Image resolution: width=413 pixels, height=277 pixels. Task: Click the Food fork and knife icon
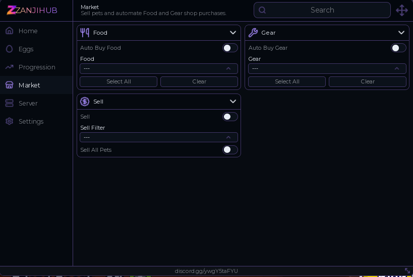click(x=85, y=33)
